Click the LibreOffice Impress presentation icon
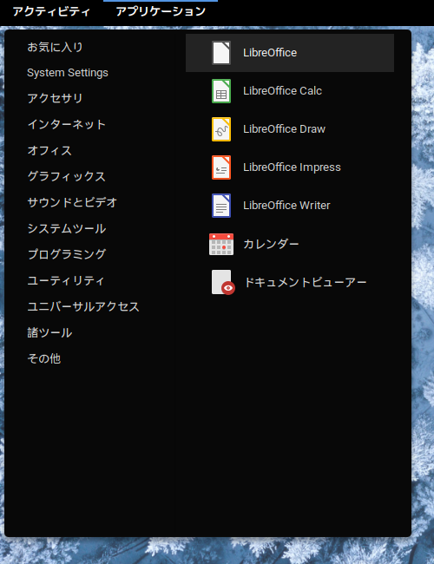 [221, 167]
